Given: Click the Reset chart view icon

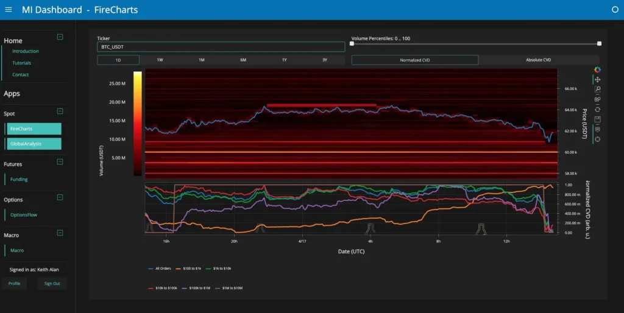Looking at the screenshot, I should pos(597,109).
